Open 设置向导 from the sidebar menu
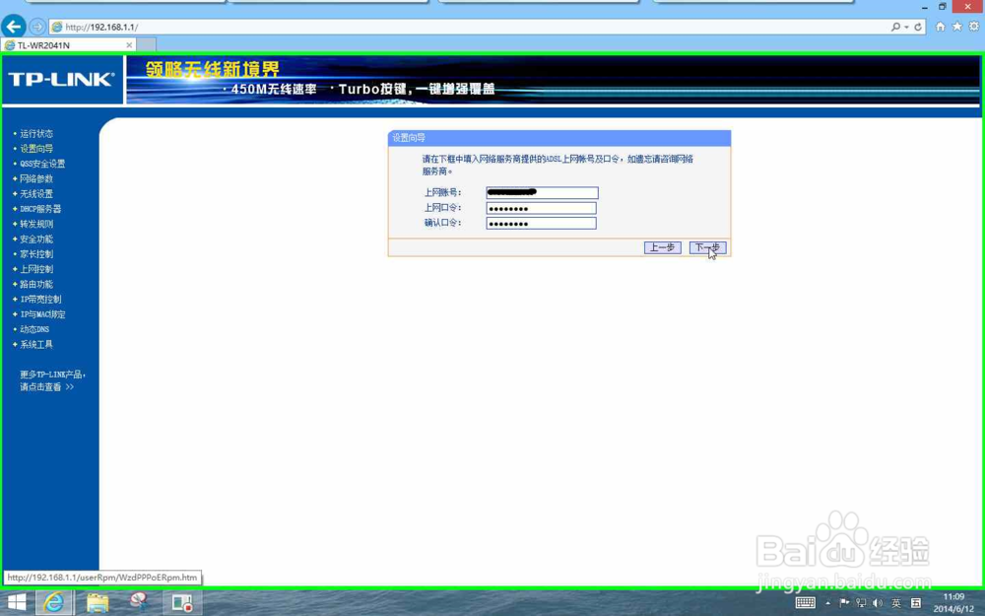Viewport: 985px width, 616px height. pyautogui.click(x=36, y=148)
